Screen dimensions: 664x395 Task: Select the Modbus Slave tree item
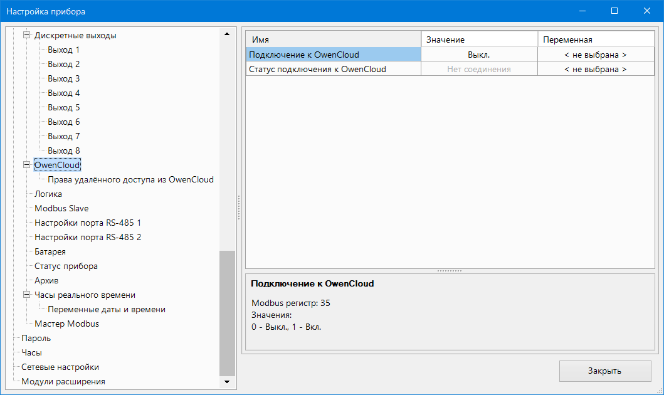coord(61,208)
